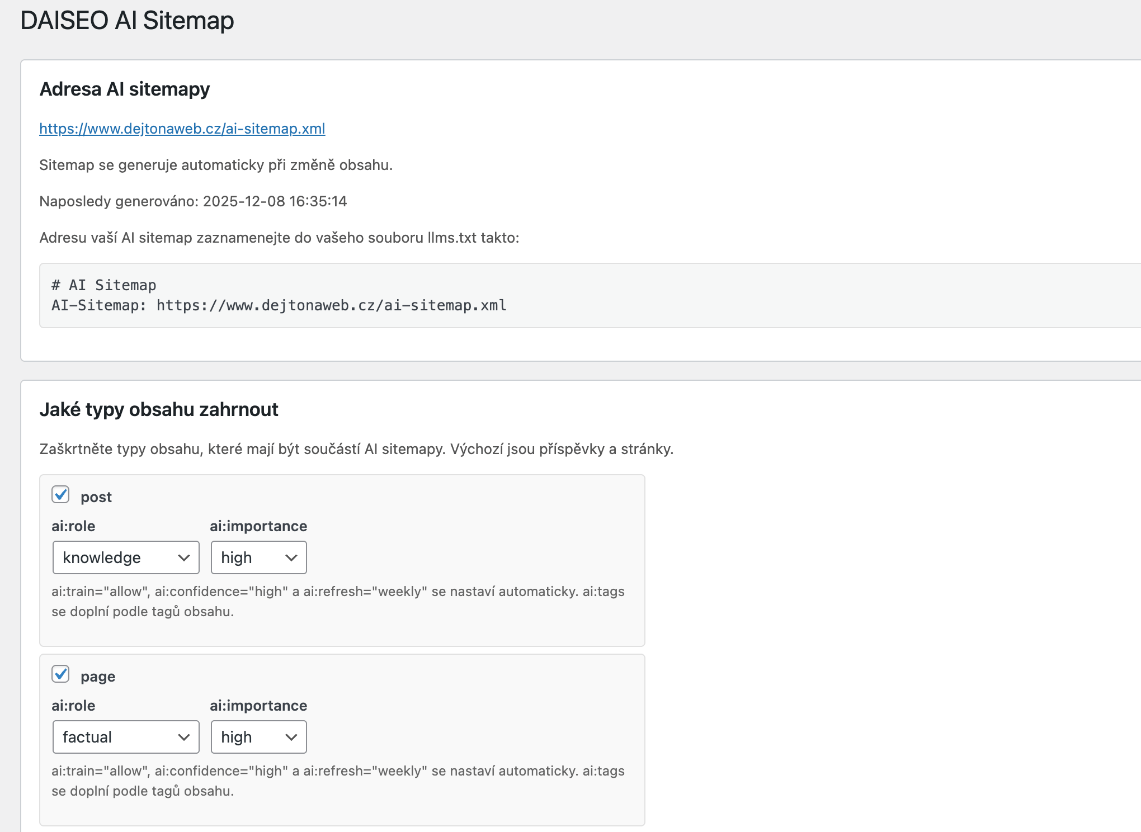The image size is (1141, 832).
Task: Click the 'post' checkbox label text
Action: point(96,497)
